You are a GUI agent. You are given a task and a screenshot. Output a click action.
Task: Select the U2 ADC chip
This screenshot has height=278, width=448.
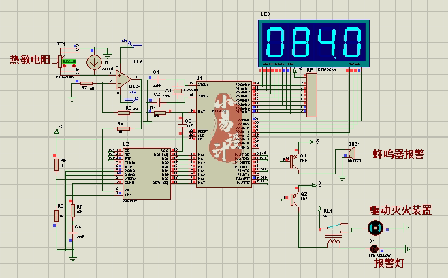tap(146, 174)
